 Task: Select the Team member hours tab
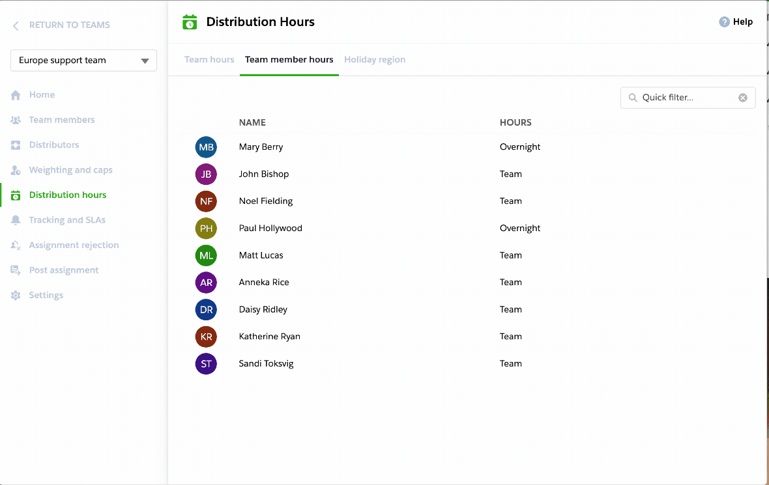tap(289, 60)
